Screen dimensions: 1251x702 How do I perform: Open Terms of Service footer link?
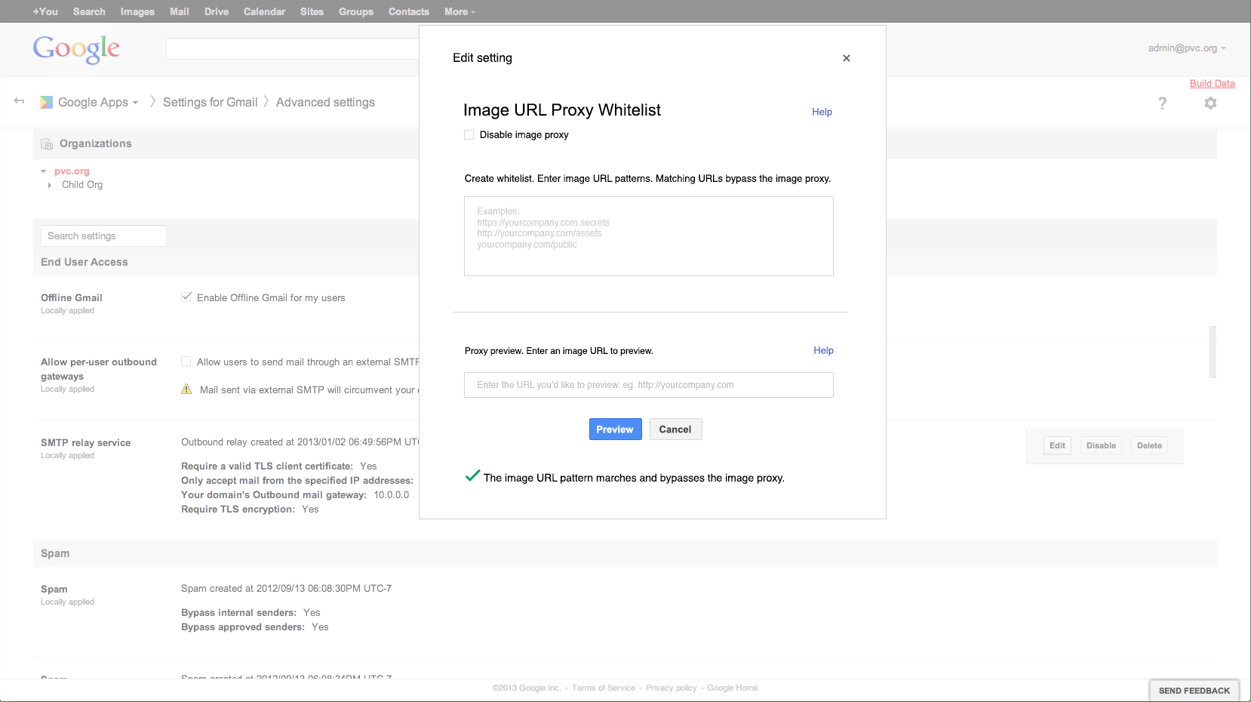coord(604,688)
